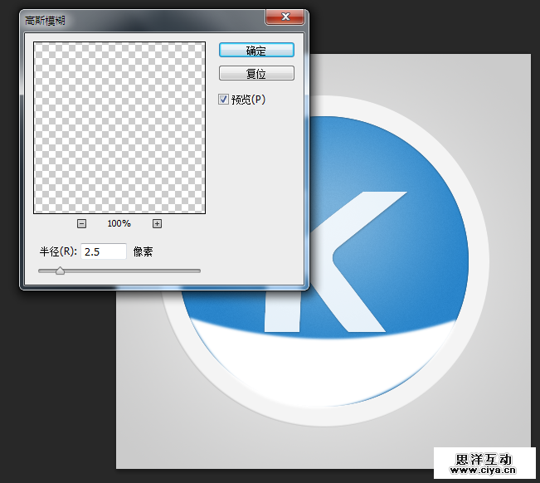Click the radius slider handle
This screenshot has height=483, width=540.
pyautogui.click(x=60, y=271)
